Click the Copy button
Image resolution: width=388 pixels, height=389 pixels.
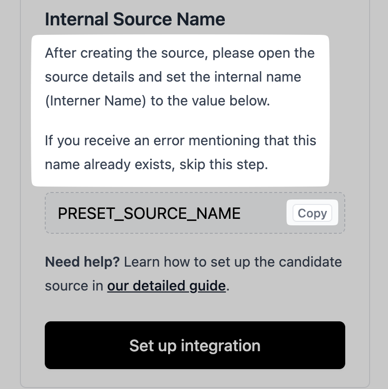312,213
